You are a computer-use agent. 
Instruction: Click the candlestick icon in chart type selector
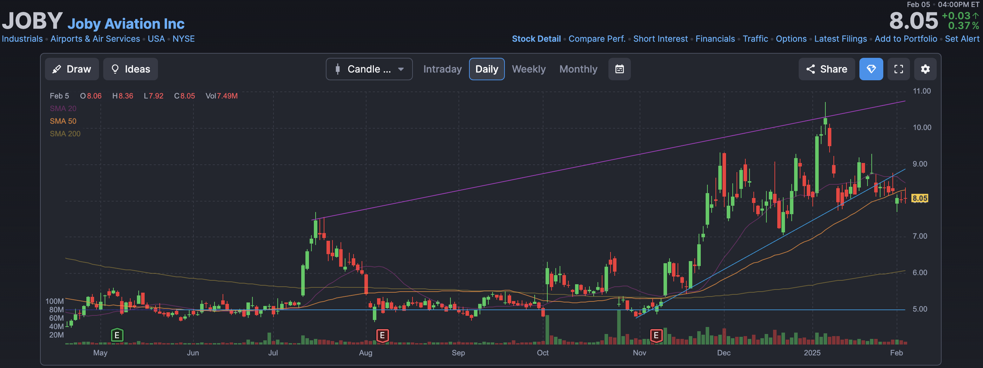337,69
